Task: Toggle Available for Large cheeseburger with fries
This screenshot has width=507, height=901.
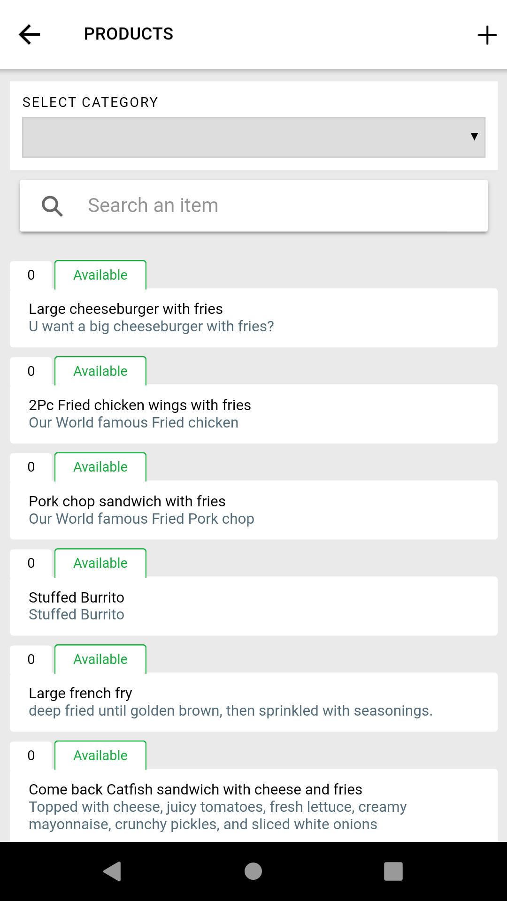Action: (100, 275)
